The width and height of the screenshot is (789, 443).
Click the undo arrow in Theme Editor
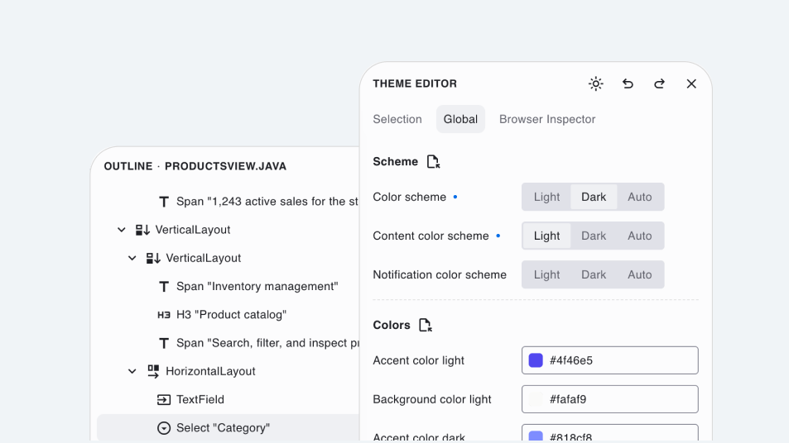point(628,83)
